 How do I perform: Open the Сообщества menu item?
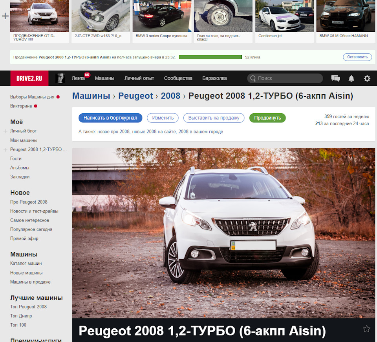pyautogui.click(x=178, y=78)
